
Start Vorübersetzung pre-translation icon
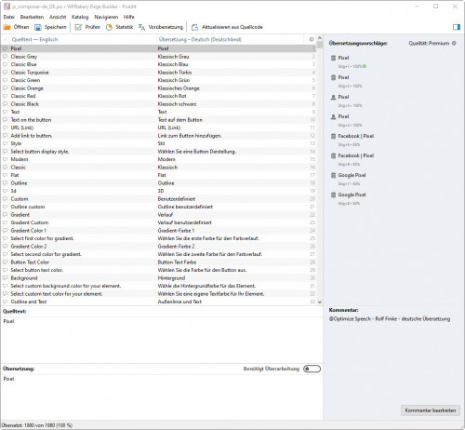point(141,27)
